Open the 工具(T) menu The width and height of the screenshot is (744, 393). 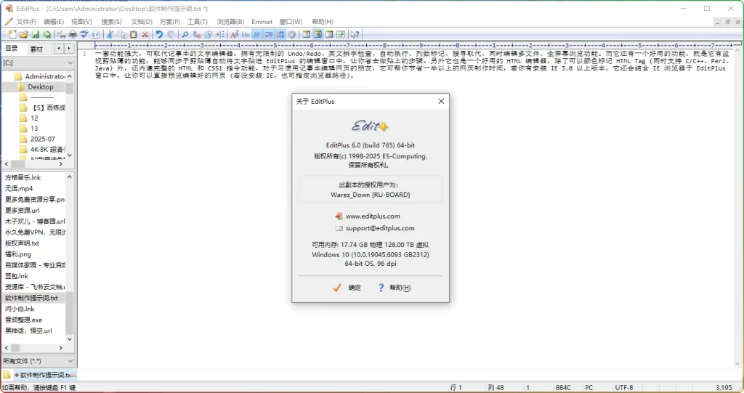pyautogui.click(x=198, y=22)
